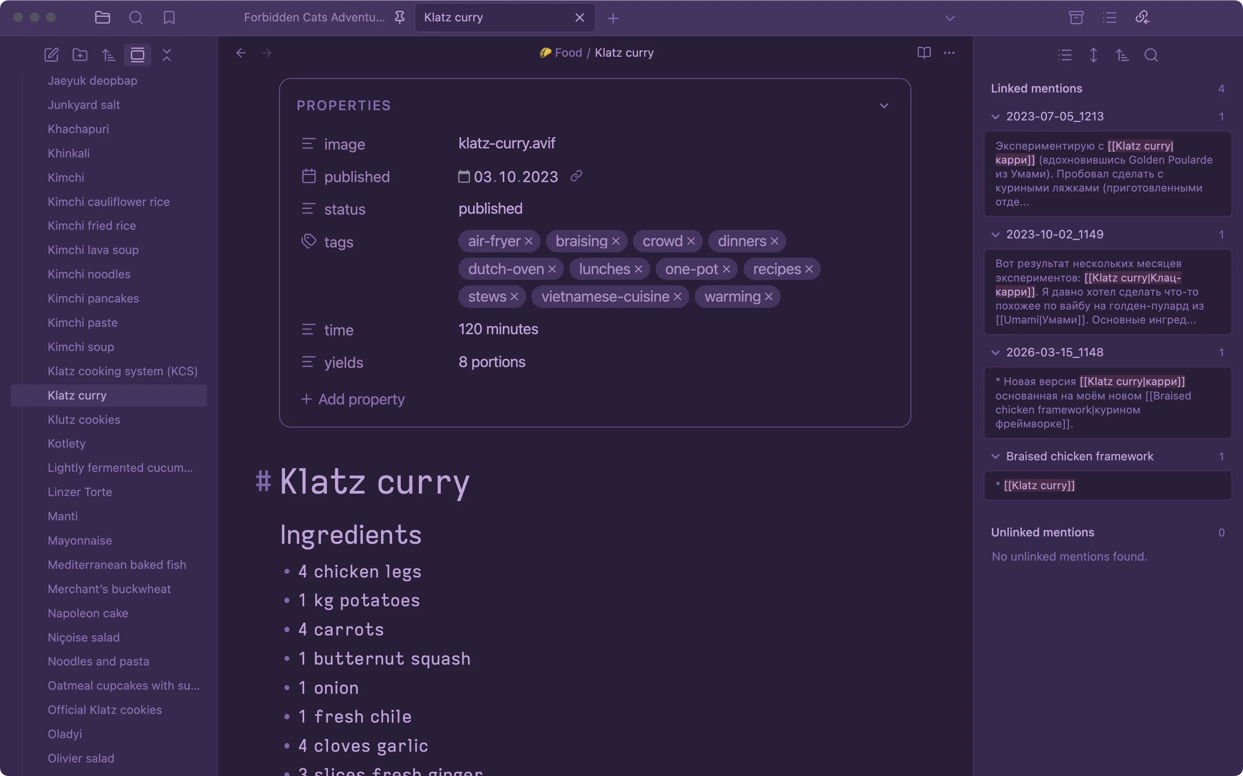Switch to Forbidden Cats Adventu... tab
Image resolution: width=1243 pixels, height=776 pixels.
[x=314, y=17]
